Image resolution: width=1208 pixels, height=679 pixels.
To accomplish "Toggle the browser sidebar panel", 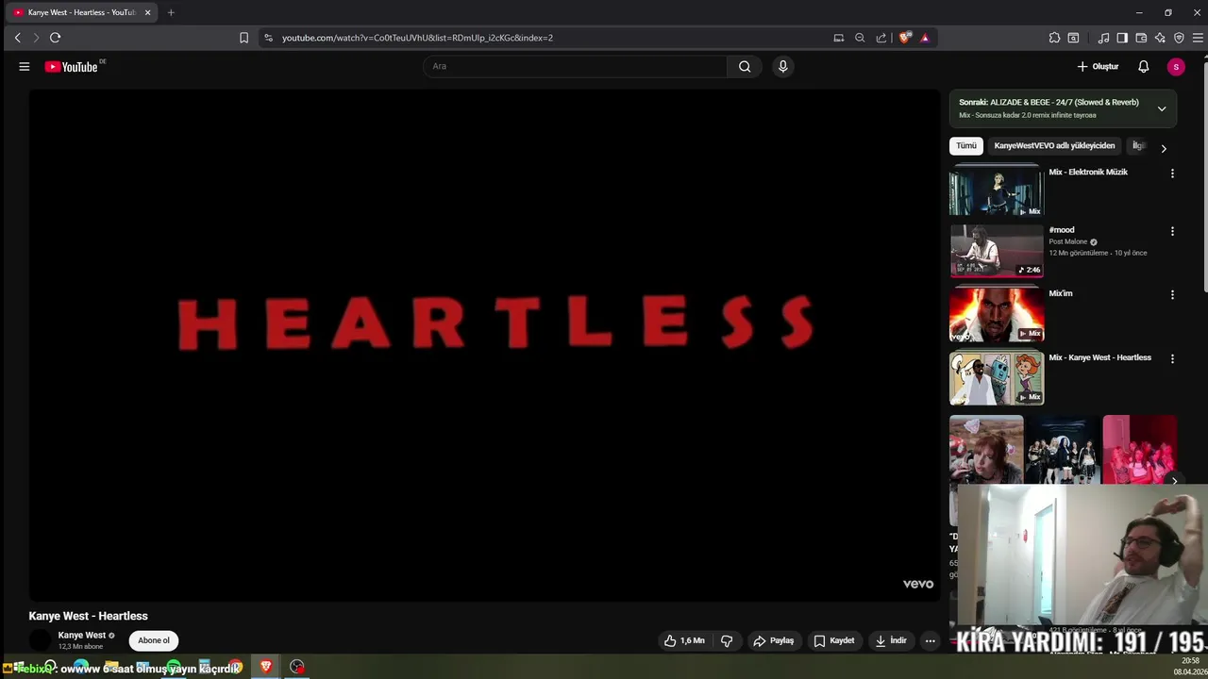I will click(1122, 38).
